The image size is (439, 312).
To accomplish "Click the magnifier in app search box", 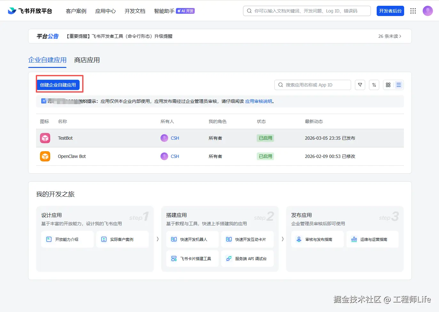I will (x=281, y=85).
